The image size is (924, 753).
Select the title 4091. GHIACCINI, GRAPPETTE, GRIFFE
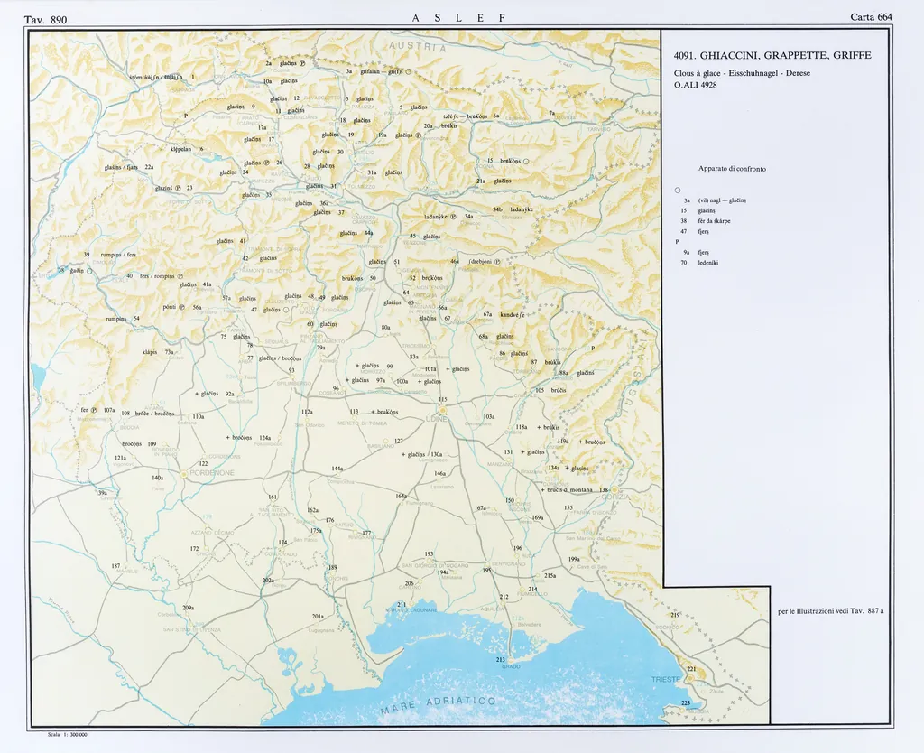[x=766, y=55]
